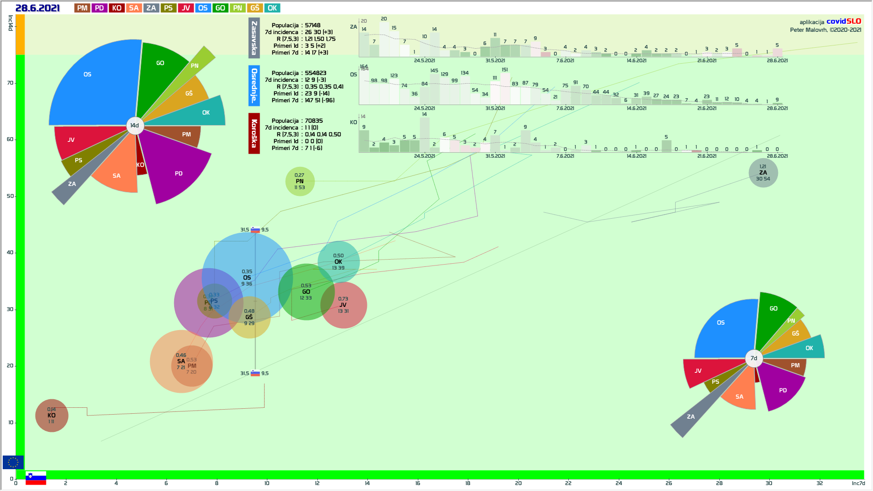This screenshot has height=491, width=873.
Task: Click the 7d pie chart center
Action: [x=754, y=358]
